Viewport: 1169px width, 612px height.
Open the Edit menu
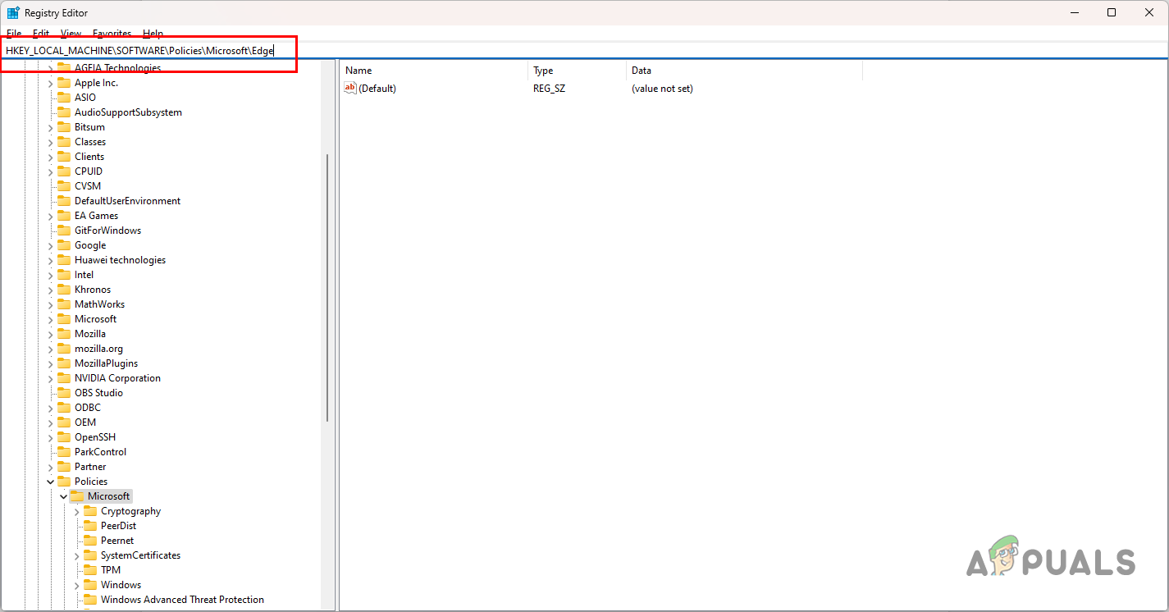[x=40, y=34]
